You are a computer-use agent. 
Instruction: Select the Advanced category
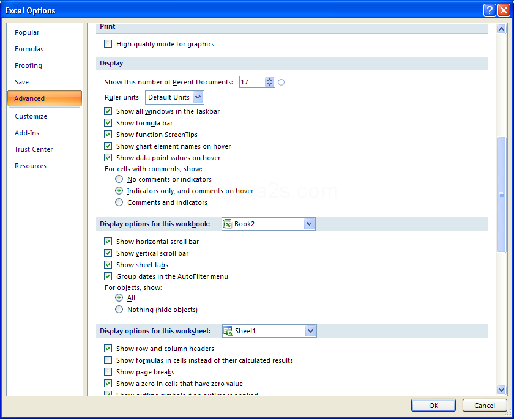[x=45, y=98]
